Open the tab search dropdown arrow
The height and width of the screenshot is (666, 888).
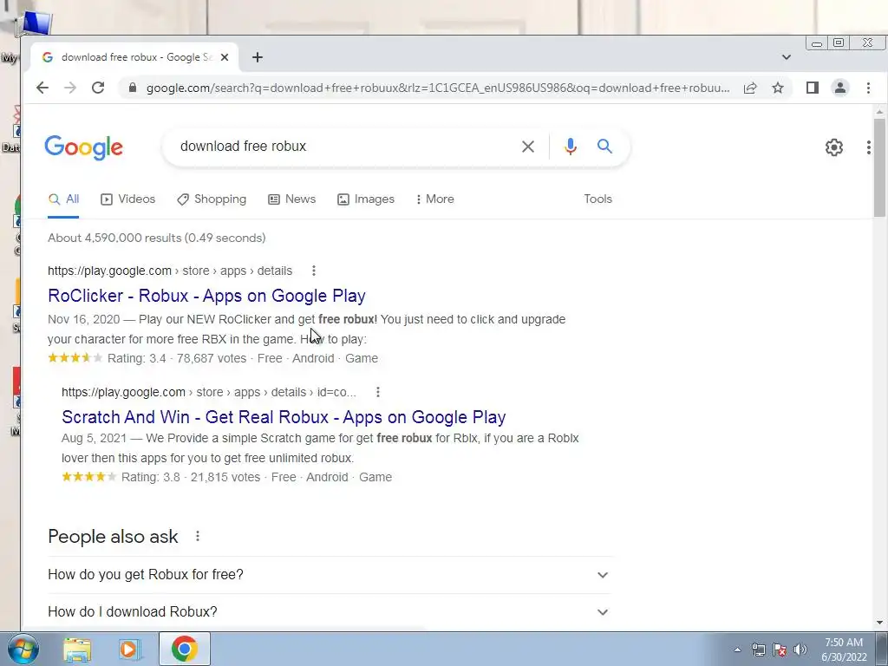click(786, 57)
